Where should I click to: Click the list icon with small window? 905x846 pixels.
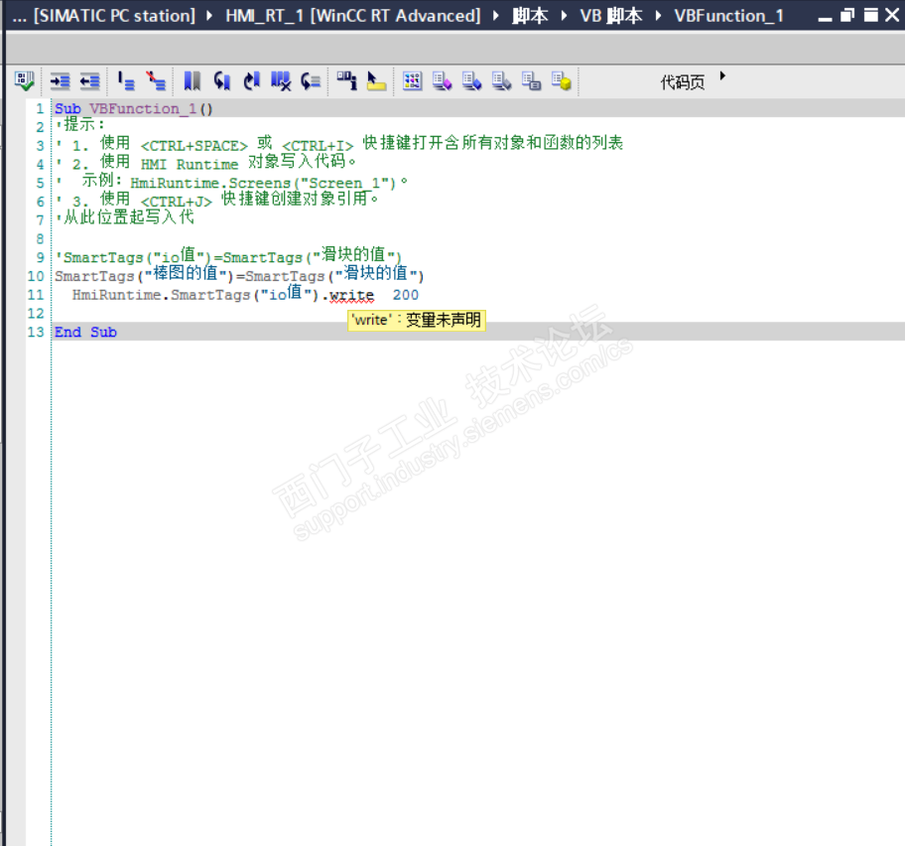pyautogui.click(x=531, y=80)
